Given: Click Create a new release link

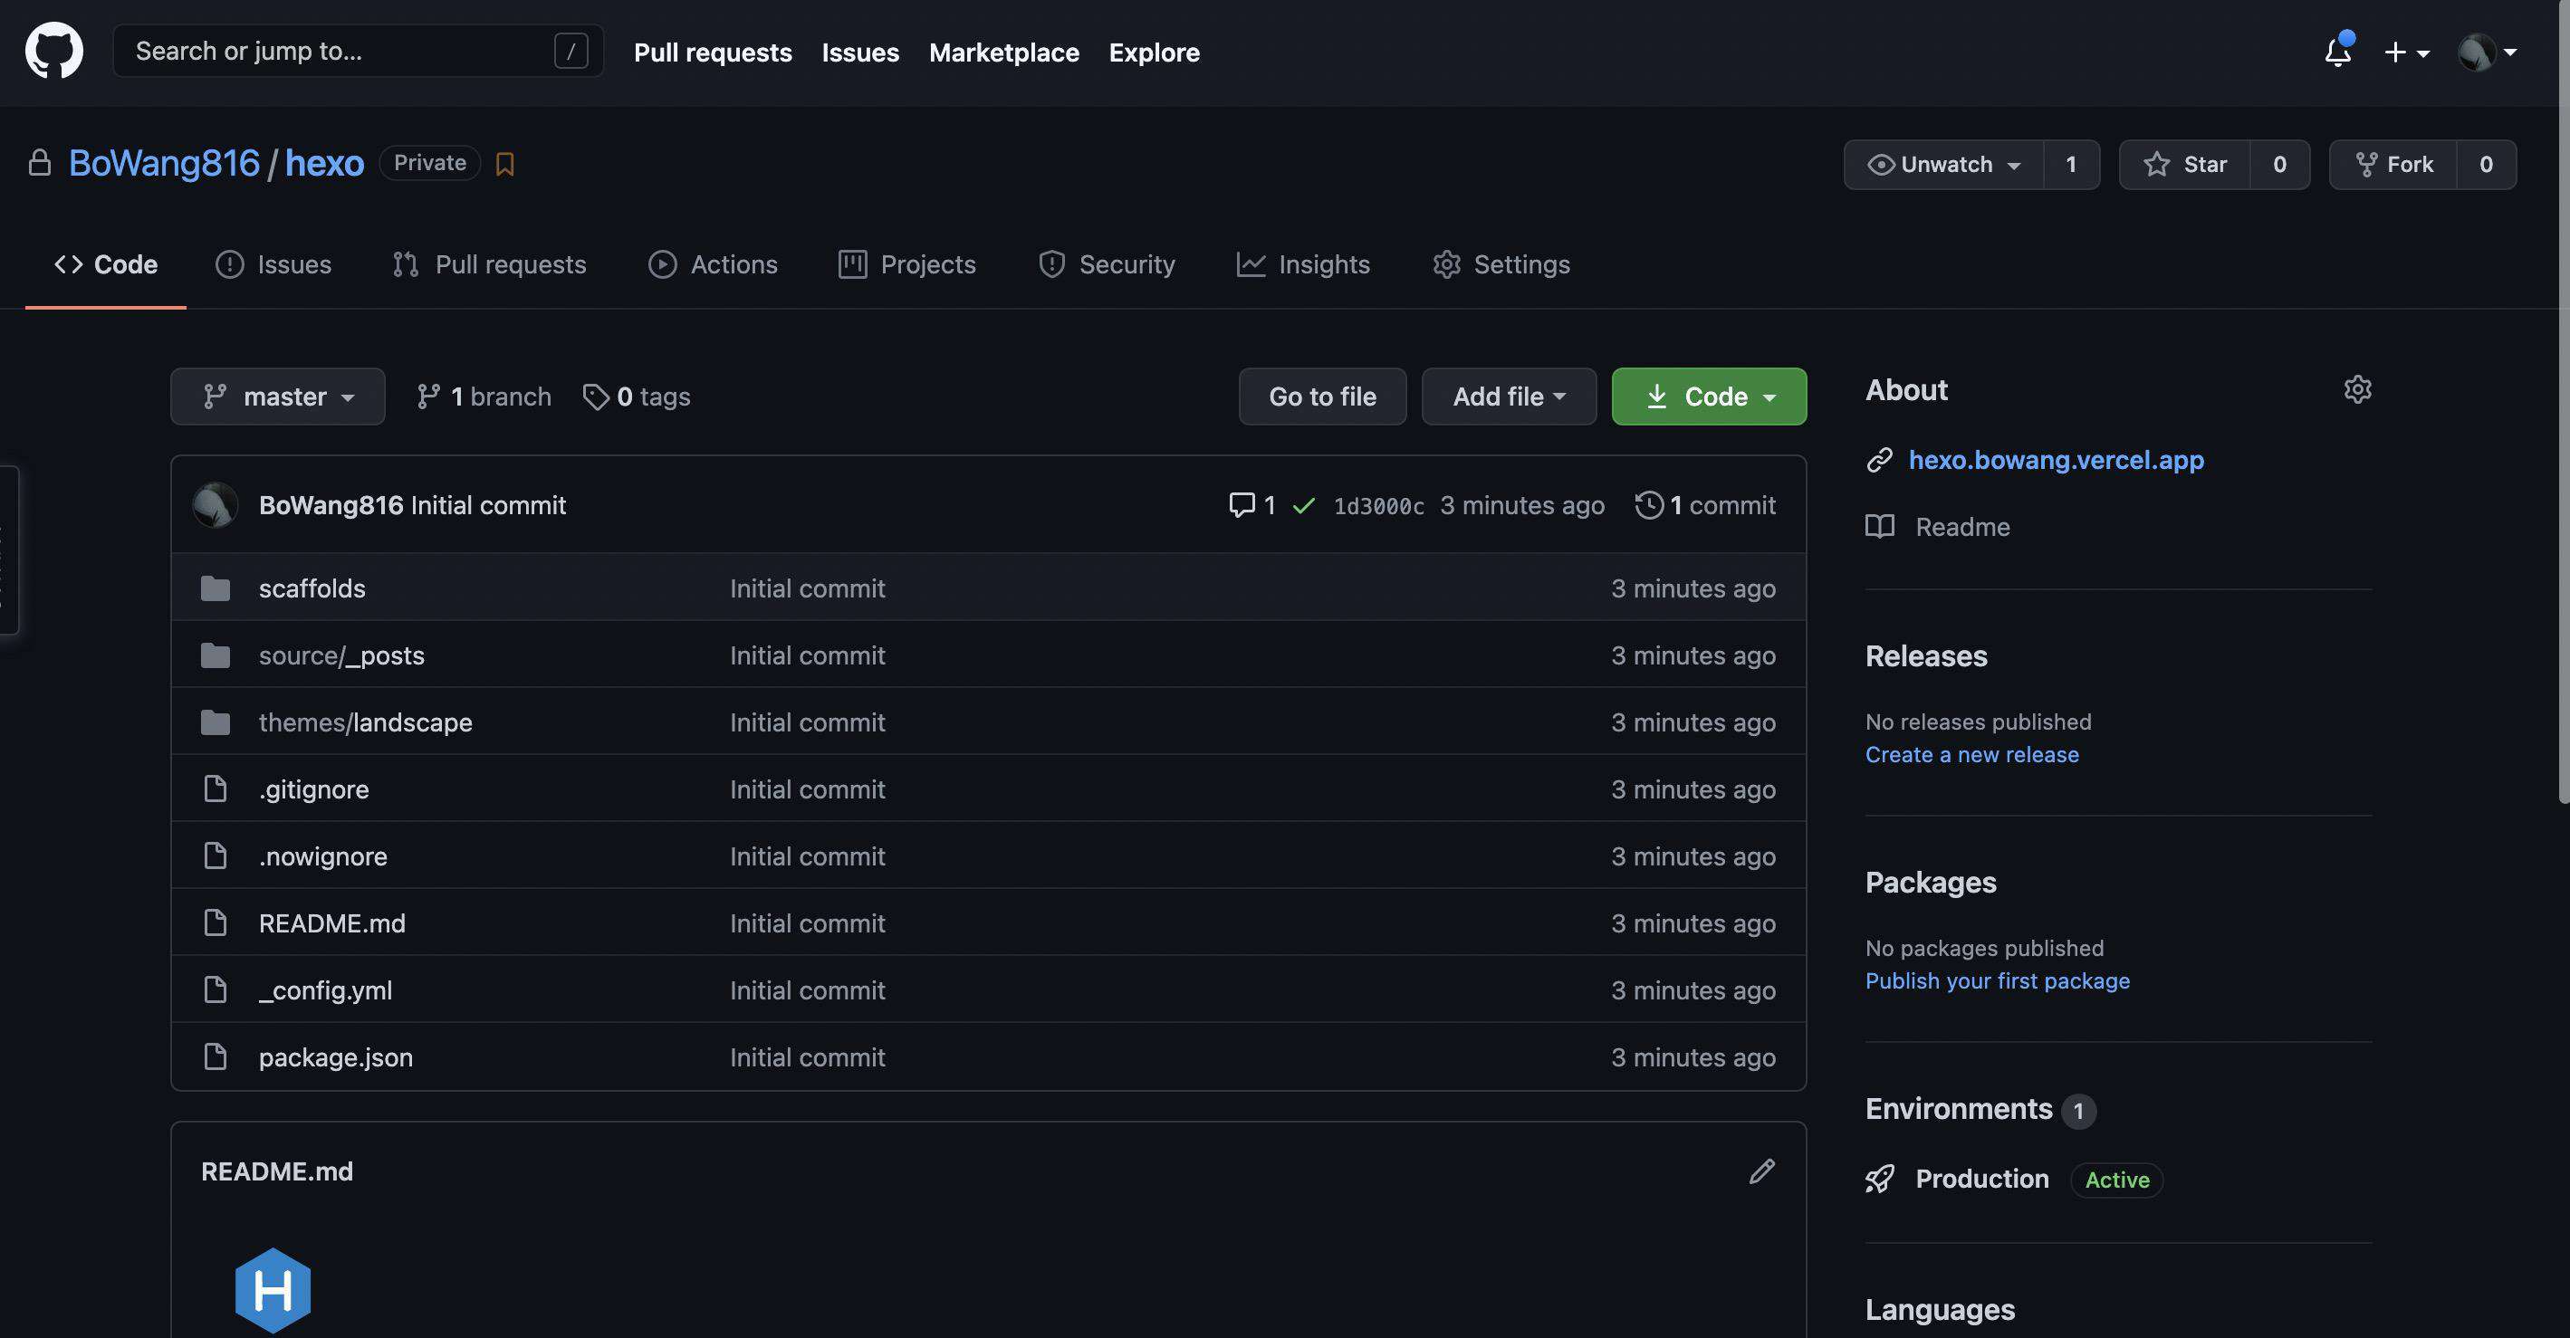Looking at the screenshot, I should pyautogui.click(x=1971, y=755).
